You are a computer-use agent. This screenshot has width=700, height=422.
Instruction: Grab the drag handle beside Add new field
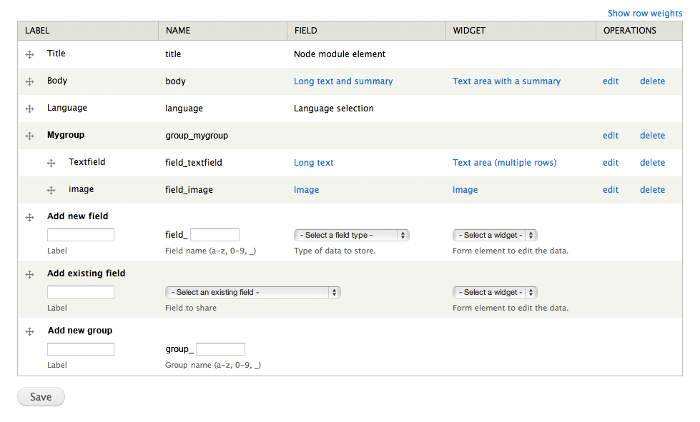(29, 216)
